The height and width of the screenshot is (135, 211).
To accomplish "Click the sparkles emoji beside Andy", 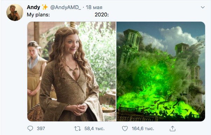I will tap(45, 7).
